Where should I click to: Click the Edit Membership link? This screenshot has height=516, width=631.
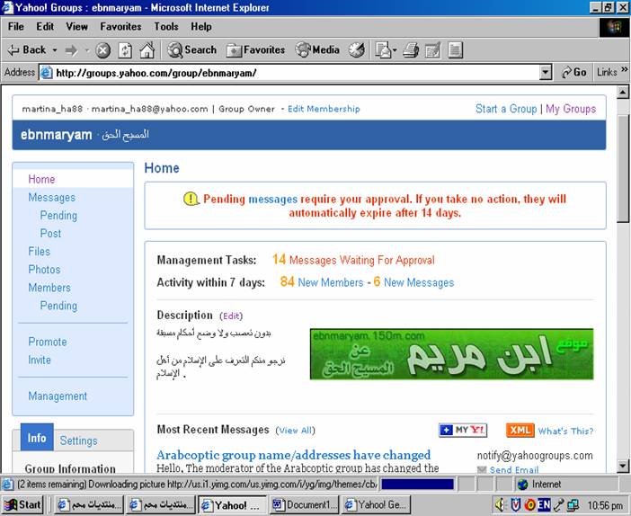(x=324, y=109)
